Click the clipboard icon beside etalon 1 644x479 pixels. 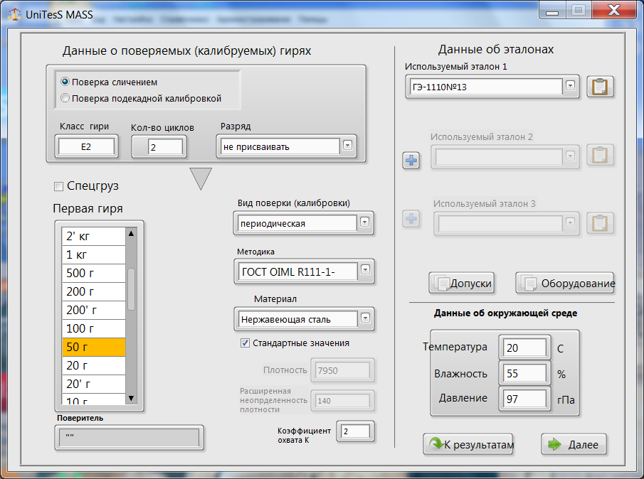click(601, 87)
